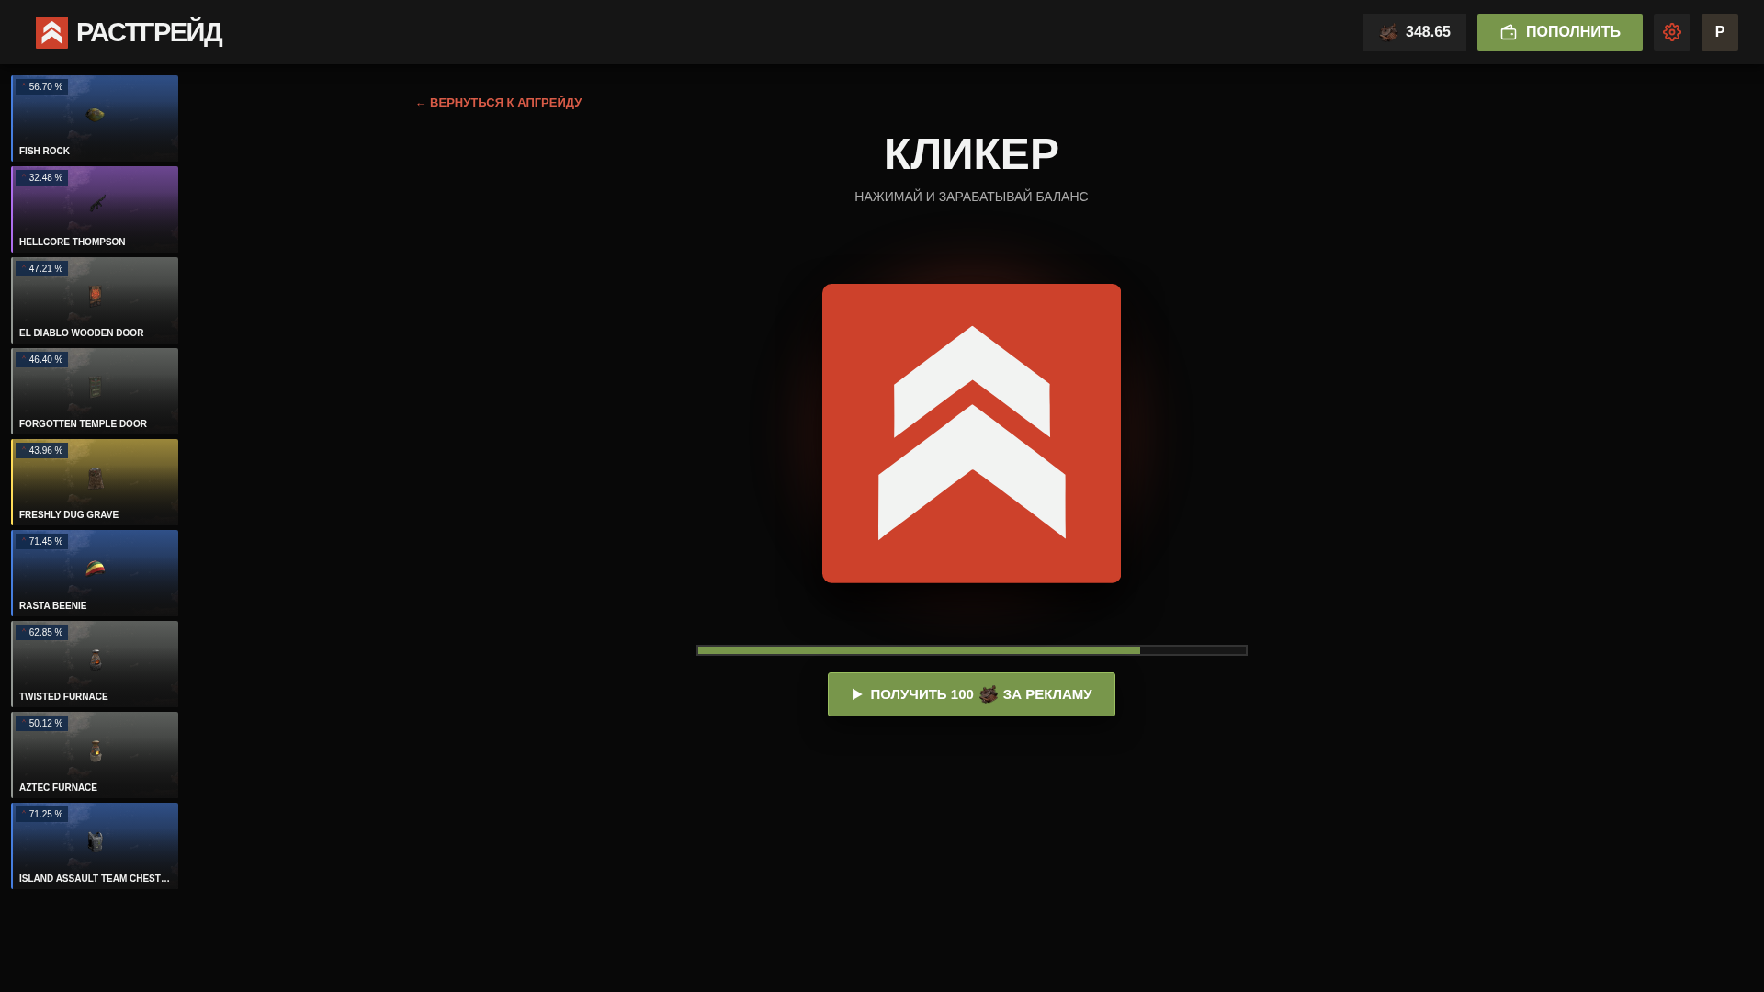1764x992 pixels.
Task: Click ПОЛУЧИТЬ 100 ЗА РЕКЛАМУ button
Action: click(971, 694)
